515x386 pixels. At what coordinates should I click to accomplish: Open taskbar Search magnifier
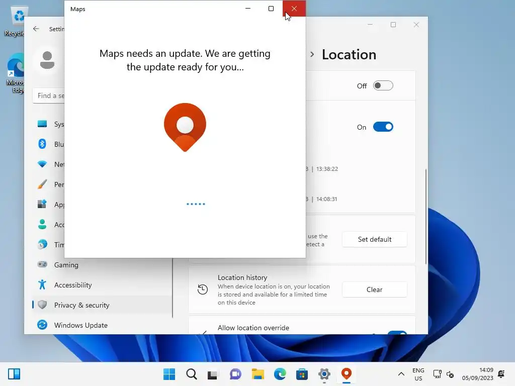click(x=192, y=374)
